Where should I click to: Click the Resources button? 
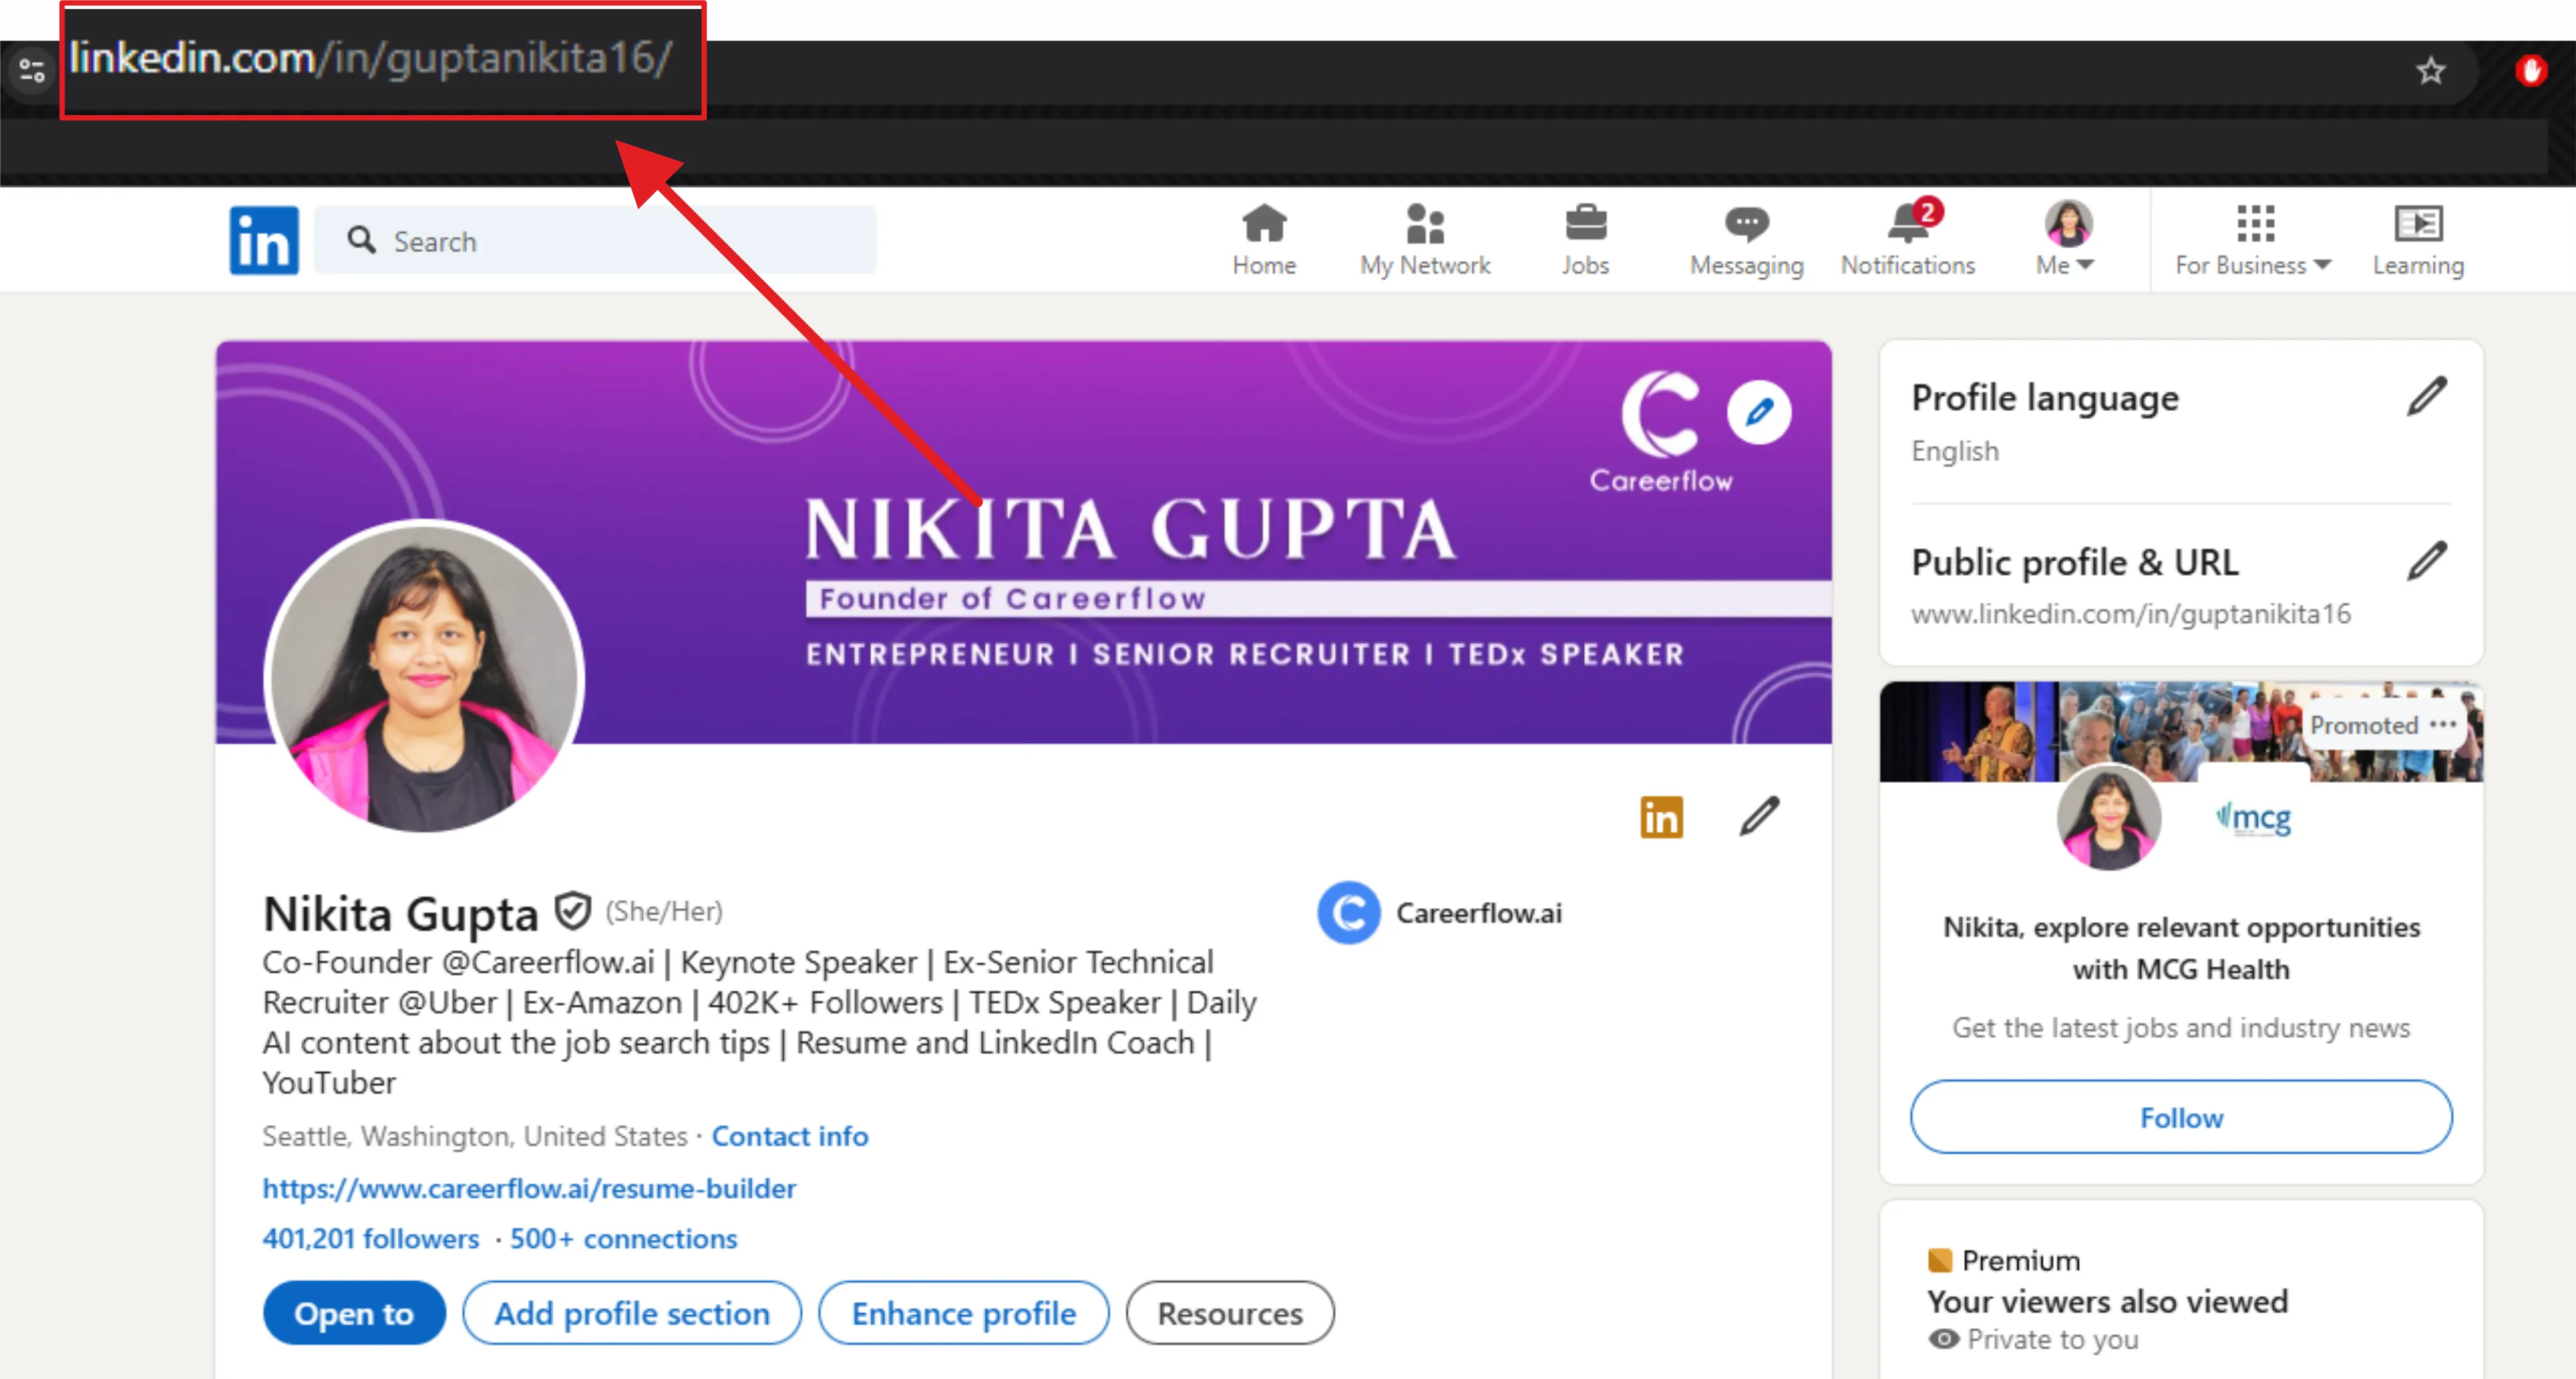coord(1230,1313)
